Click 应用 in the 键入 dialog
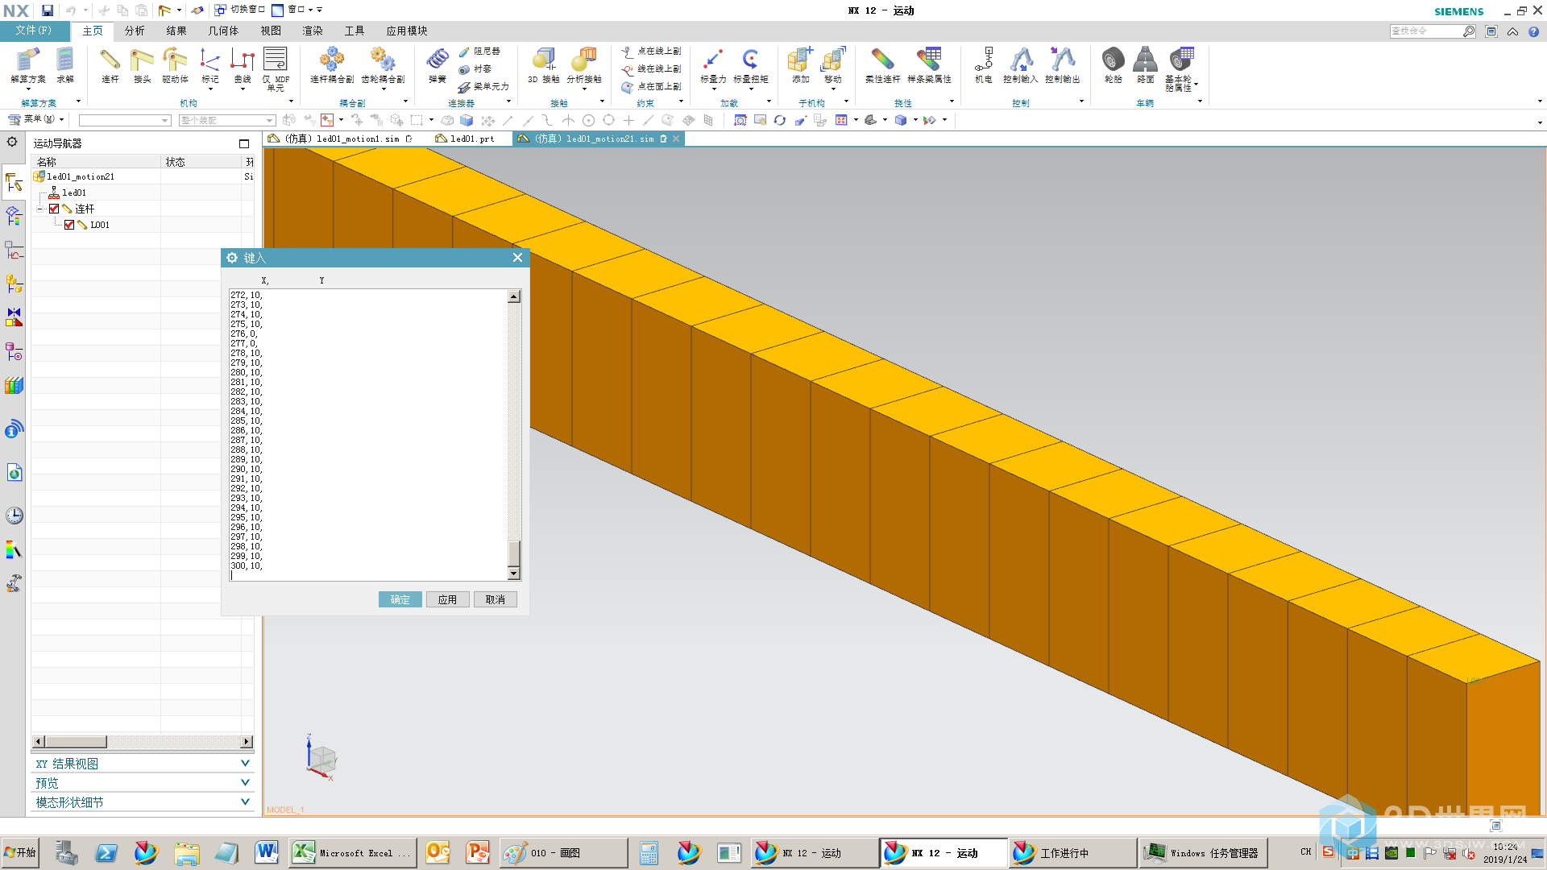Image resolution: width=1547 pixels, height=870 pixels. coord(447,599)
